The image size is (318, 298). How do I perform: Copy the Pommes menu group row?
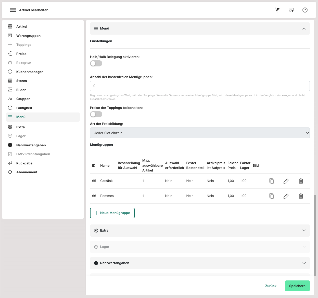tap(272, 196)
